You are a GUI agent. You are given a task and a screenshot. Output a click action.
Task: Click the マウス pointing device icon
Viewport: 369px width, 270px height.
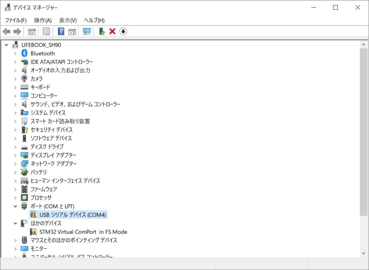coord(24,240)
